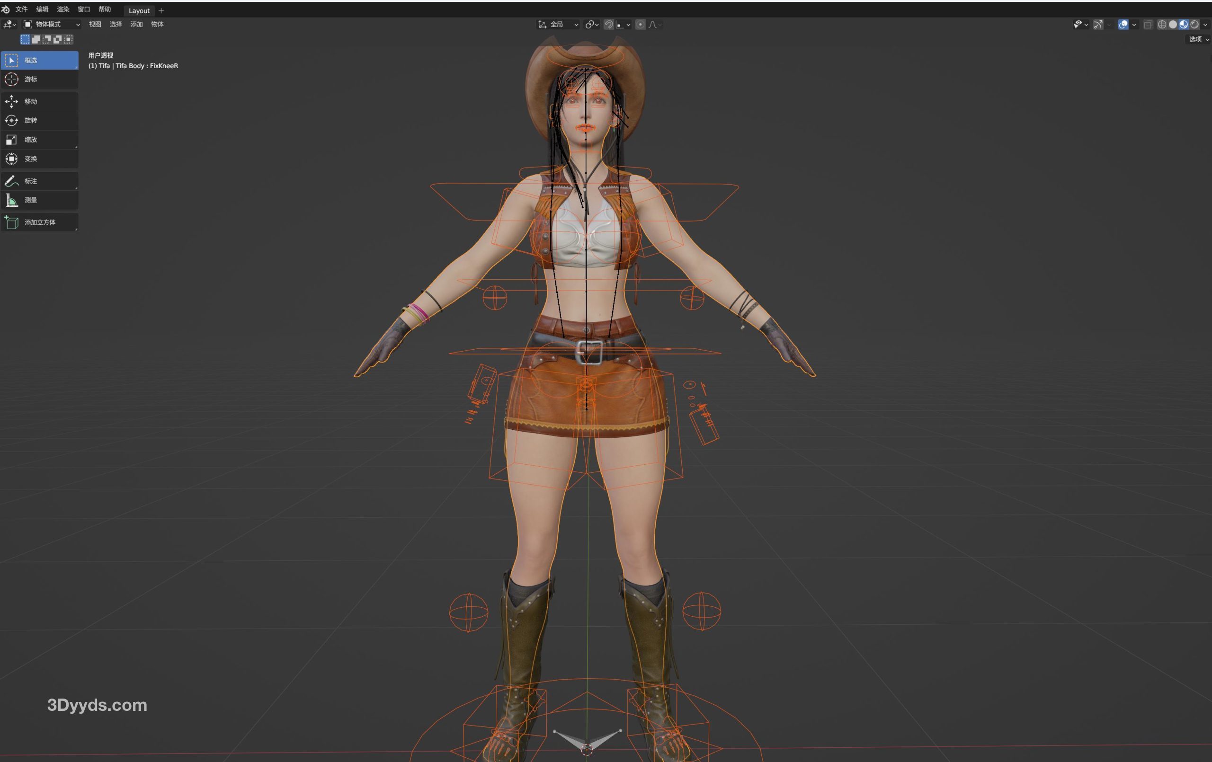Select the 添加立方体 (Add Cube) tool
The width and height of the screenshot is (1212, 762).
coord(39,222)
